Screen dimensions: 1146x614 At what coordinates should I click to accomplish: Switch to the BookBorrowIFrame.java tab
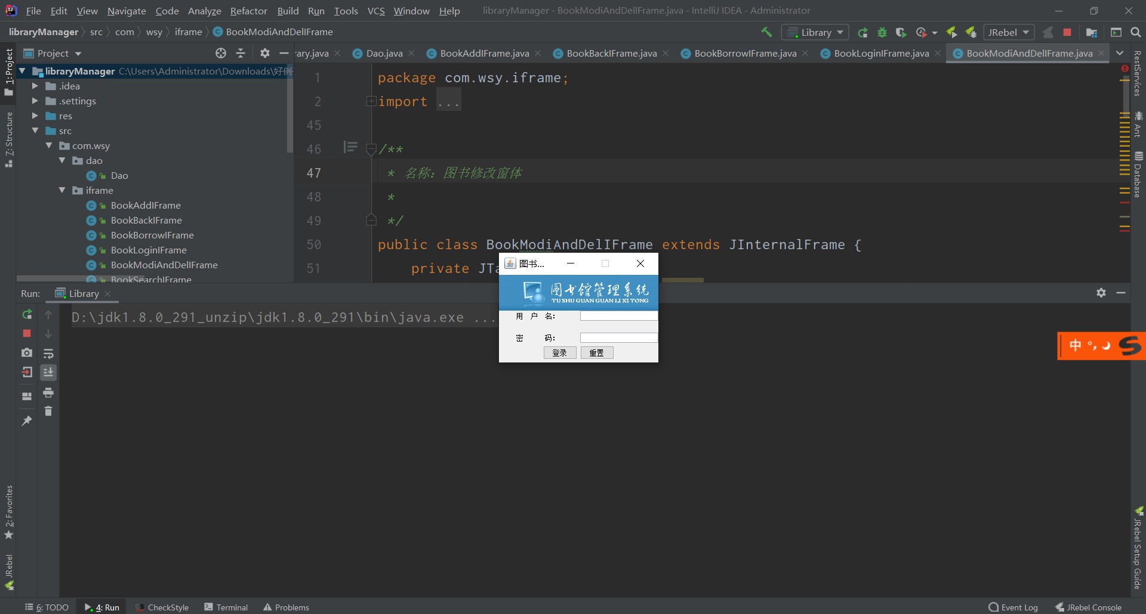tap(745, 54)
